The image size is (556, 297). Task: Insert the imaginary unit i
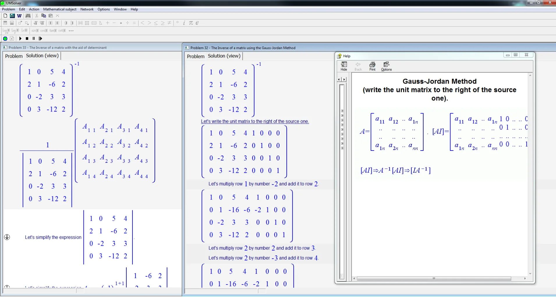pos(184,23)
